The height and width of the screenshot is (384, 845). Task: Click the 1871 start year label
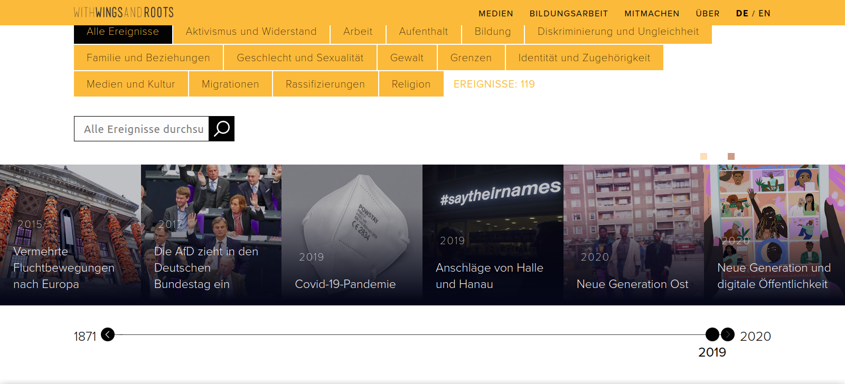(x=85, y=337)
